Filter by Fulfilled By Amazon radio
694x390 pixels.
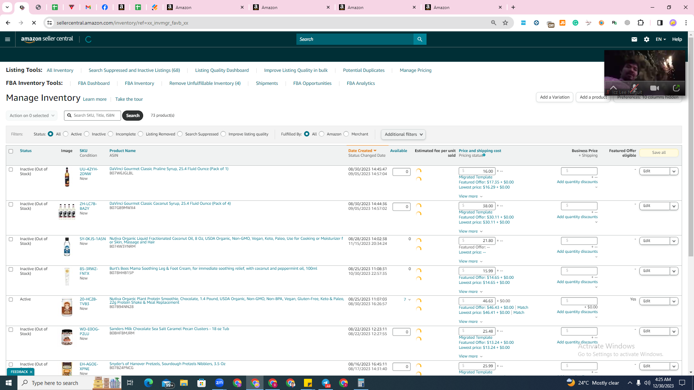coord(321,134)
